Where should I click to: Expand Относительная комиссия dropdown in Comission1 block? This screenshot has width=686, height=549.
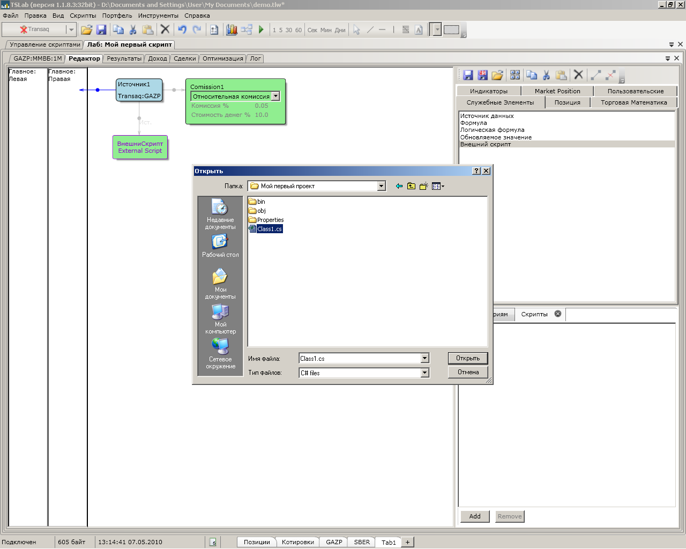click(x=275, y=97)
